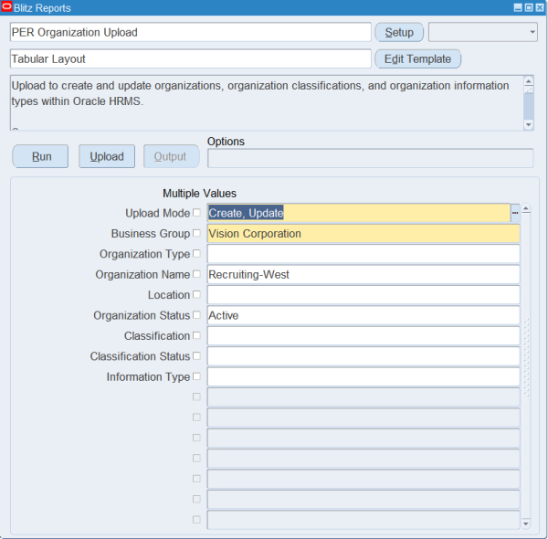Click the Multiple Values column heading
Image resolution: width=548 pixels, height=539 pixels.
[199, 194]
